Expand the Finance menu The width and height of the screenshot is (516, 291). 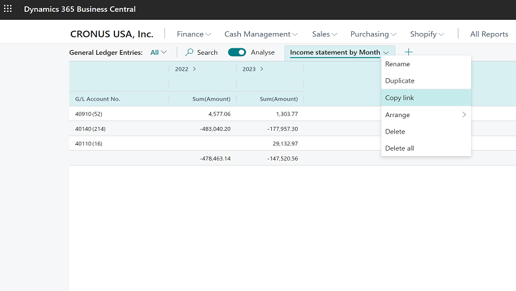tap(194, 34)
